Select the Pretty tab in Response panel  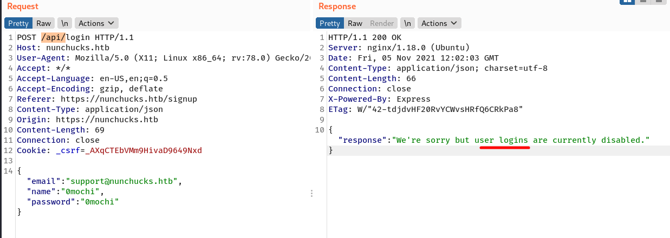click(330, 23)
